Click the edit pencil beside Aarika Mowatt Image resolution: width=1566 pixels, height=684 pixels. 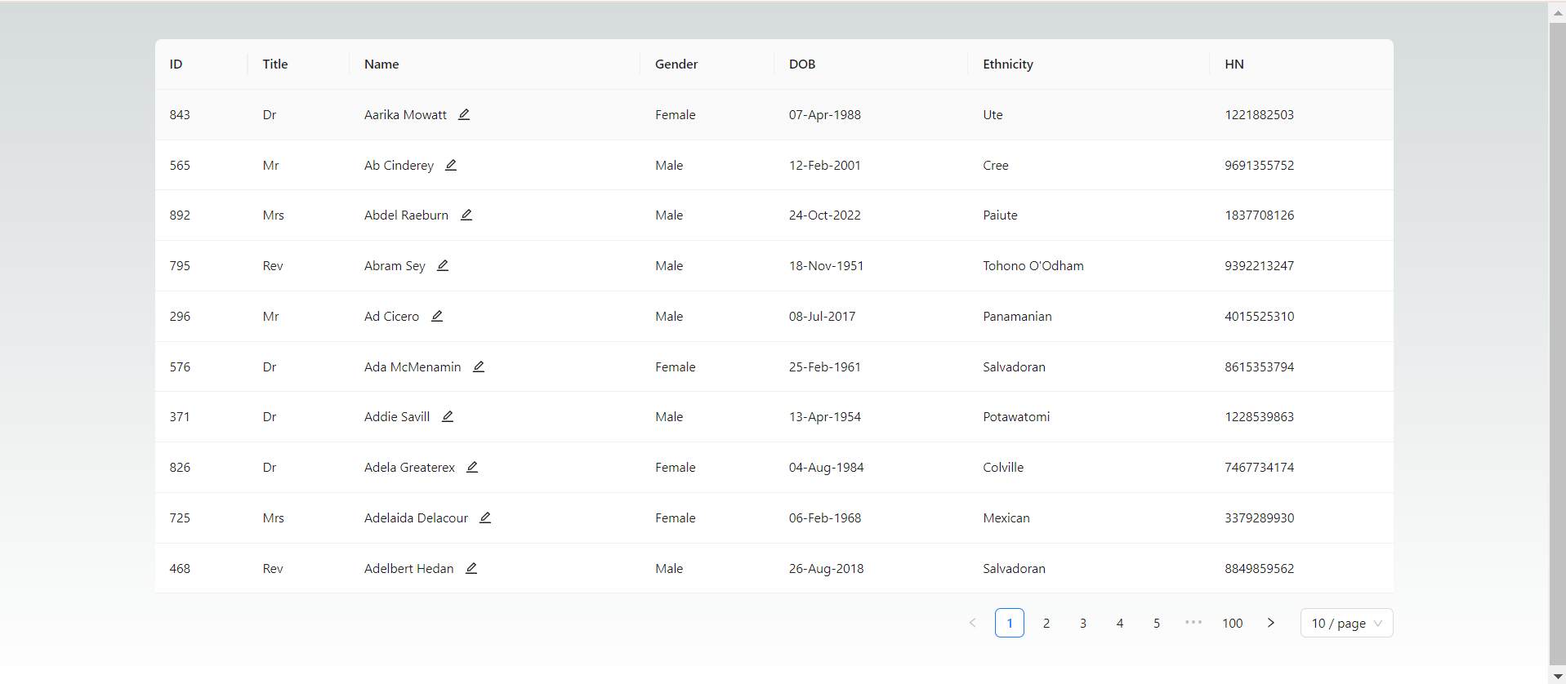(x=463, y=115)
